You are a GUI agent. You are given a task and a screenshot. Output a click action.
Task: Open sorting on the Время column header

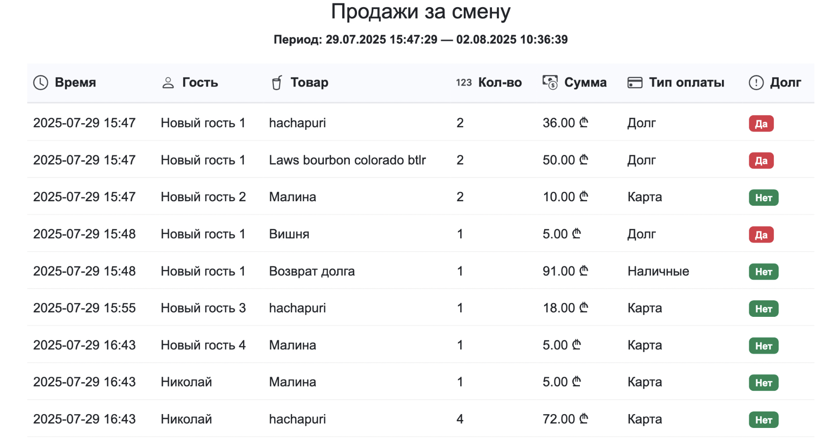75,82
